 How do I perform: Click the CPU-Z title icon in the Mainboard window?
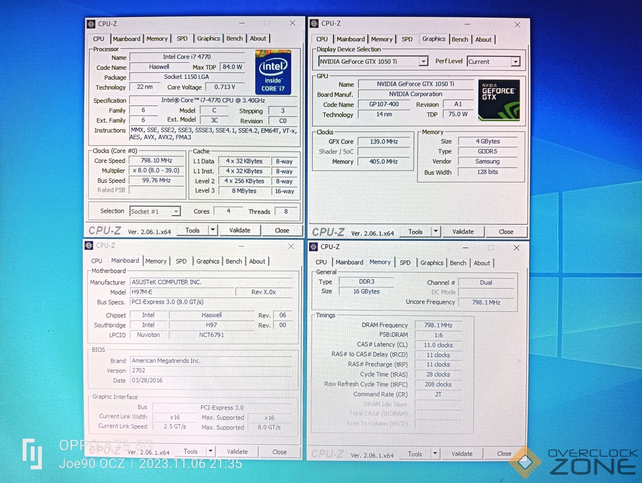89,246
